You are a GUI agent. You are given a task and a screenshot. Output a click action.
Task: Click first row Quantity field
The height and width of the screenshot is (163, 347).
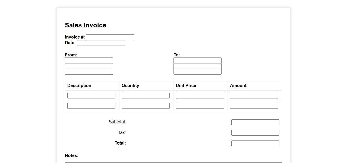click(146, 95)
